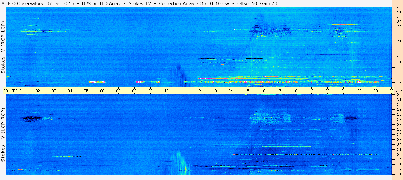Click the 32 MHz tick on lower Stokes +V scale
403x180 pixels.
(x=399, y=95)
